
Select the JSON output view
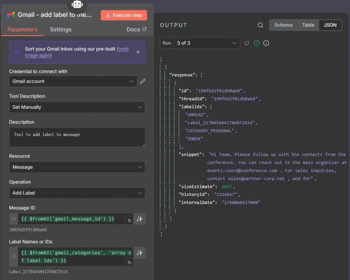point(330,25)
